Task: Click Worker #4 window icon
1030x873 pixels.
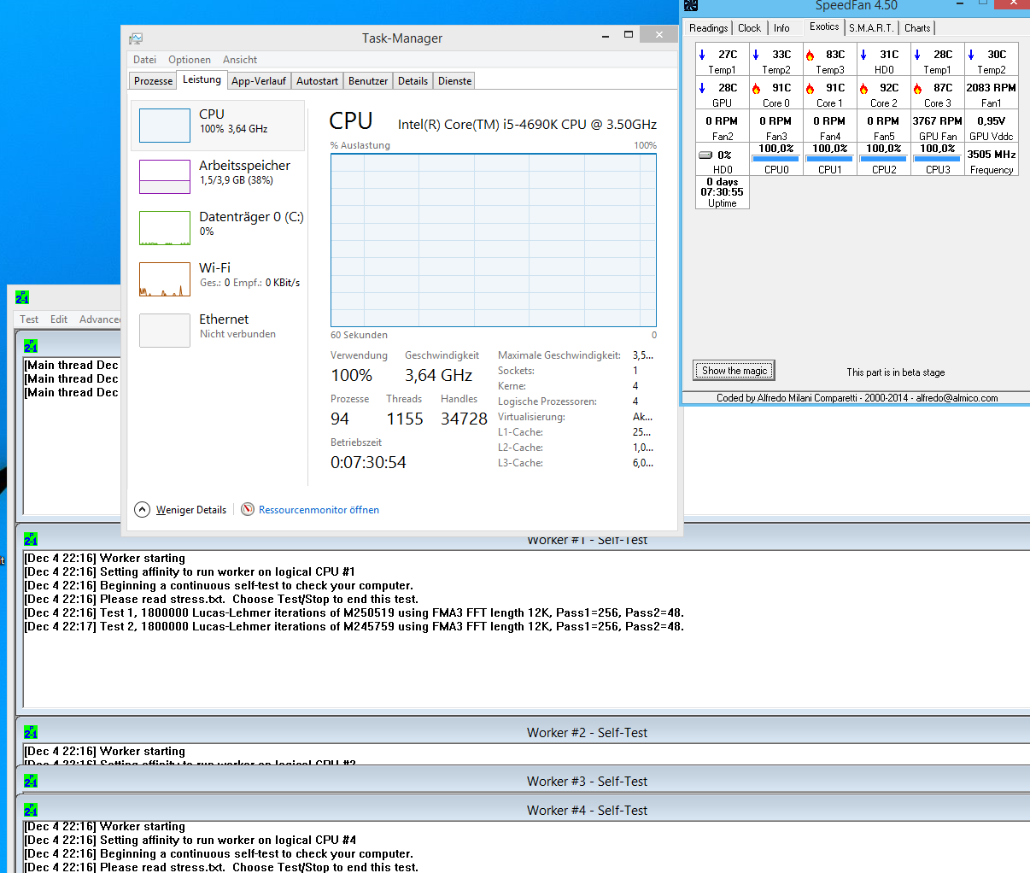Action: click(31, 811)
